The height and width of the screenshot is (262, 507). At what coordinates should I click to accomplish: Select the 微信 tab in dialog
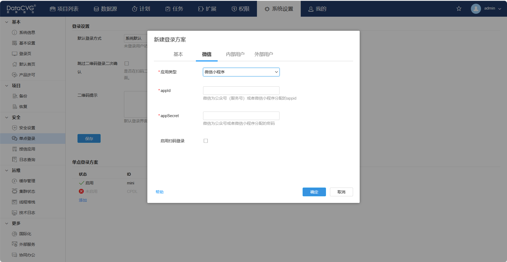click(x=207, y=54)
